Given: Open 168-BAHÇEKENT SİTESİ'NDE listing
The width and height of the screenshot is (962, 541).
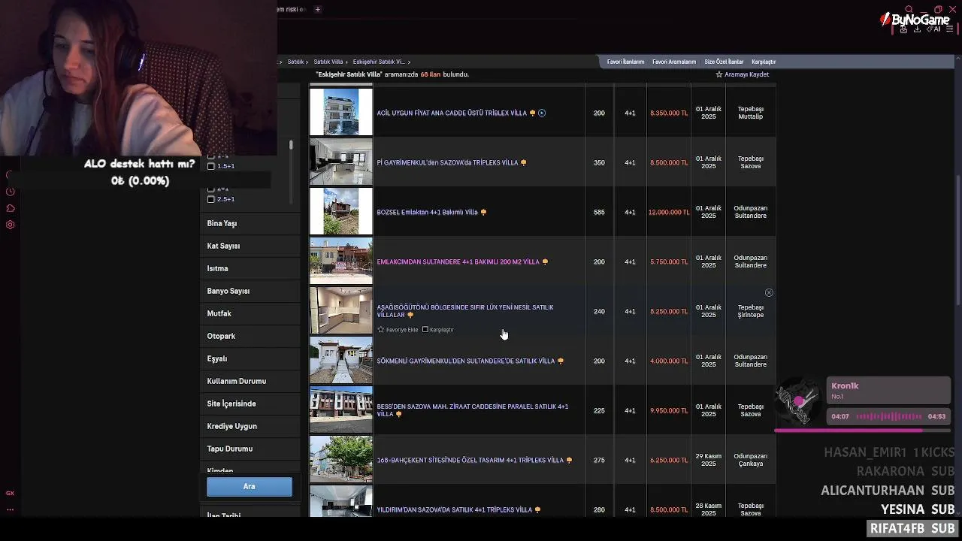Looking at the screenshot, I should pos(470,460).
